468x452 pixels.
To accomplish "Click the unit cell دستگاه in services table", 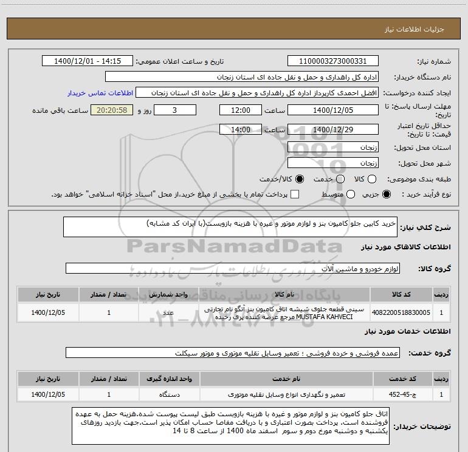I will point(169,394).
